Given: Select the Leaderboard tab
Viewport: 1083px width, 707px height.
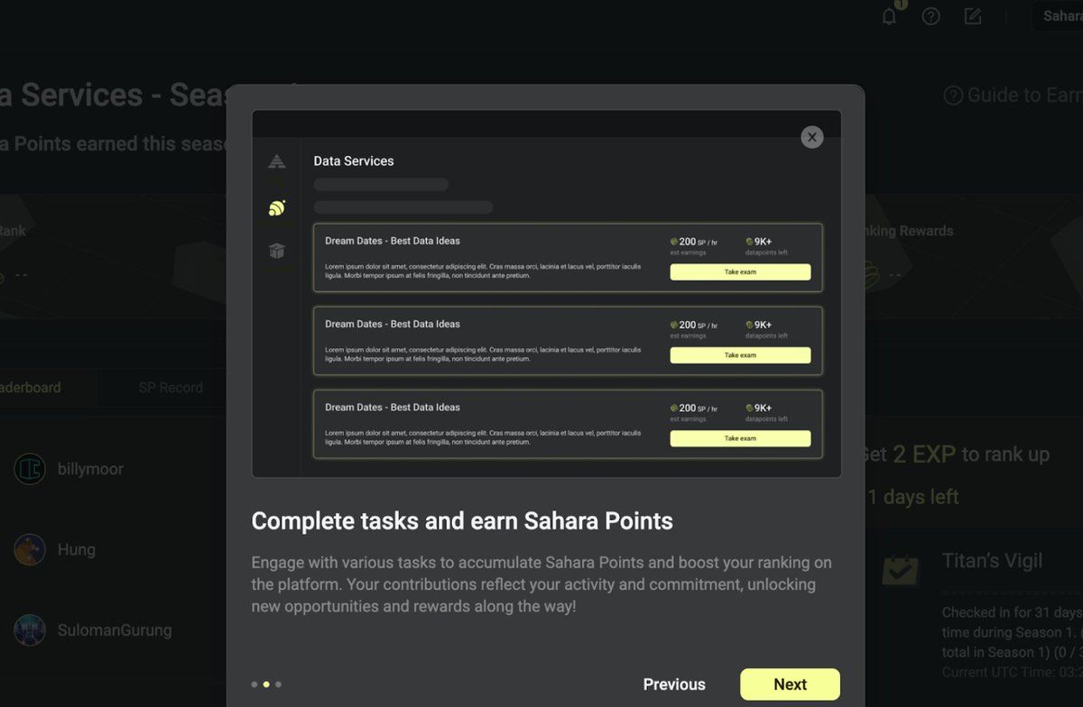Looking at the screenshot, I should pyautogui.click(x=32, y=388).
